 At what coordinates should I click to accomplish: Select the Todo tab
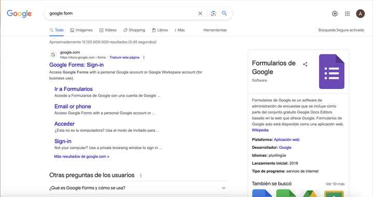pyautogui.click(x=56, y=30)
